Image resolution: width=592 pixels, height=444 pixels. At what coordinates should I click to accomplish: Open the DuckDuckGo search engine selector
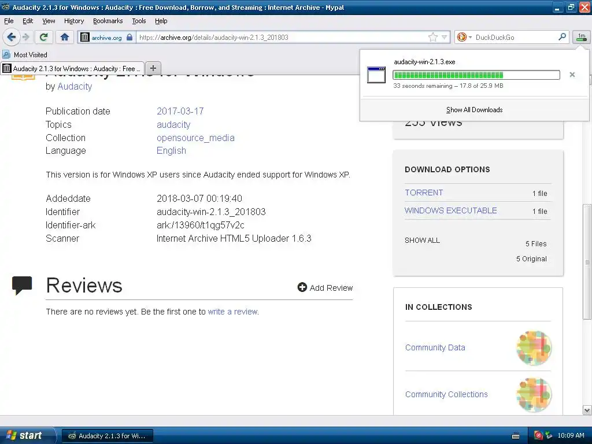click(x=464, y=37)
